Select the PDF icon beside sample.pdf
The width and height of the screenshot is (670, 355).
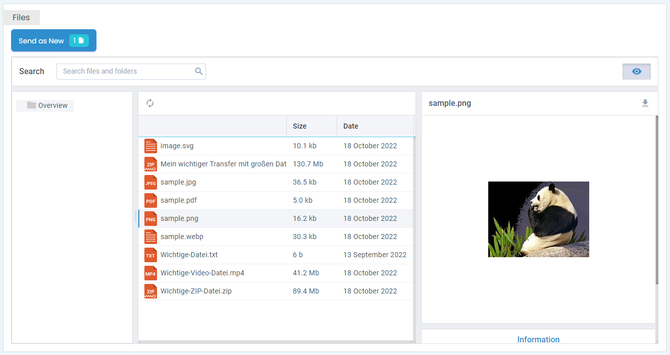coord(150,200)
